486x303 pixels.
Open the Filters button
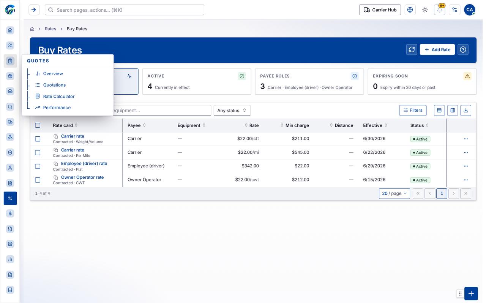coord(413,110)
